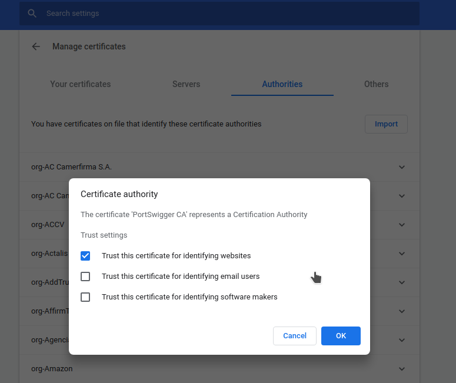Click the PortSwigger CA description text
The width and height of the screenshot is (456, 383).
[194, 214]
